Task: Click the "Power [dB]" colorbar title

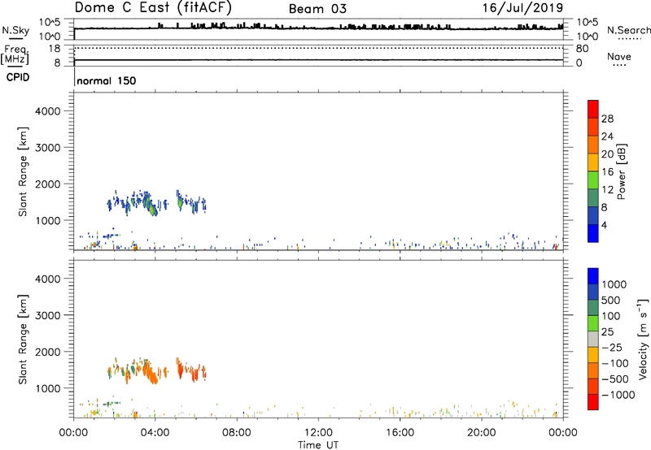Action: (x=622, y=171)
